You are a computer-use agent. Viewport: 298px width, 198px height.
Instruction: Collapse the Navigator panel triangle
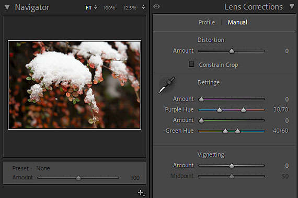pyautogui.click(x=7, y=8)
